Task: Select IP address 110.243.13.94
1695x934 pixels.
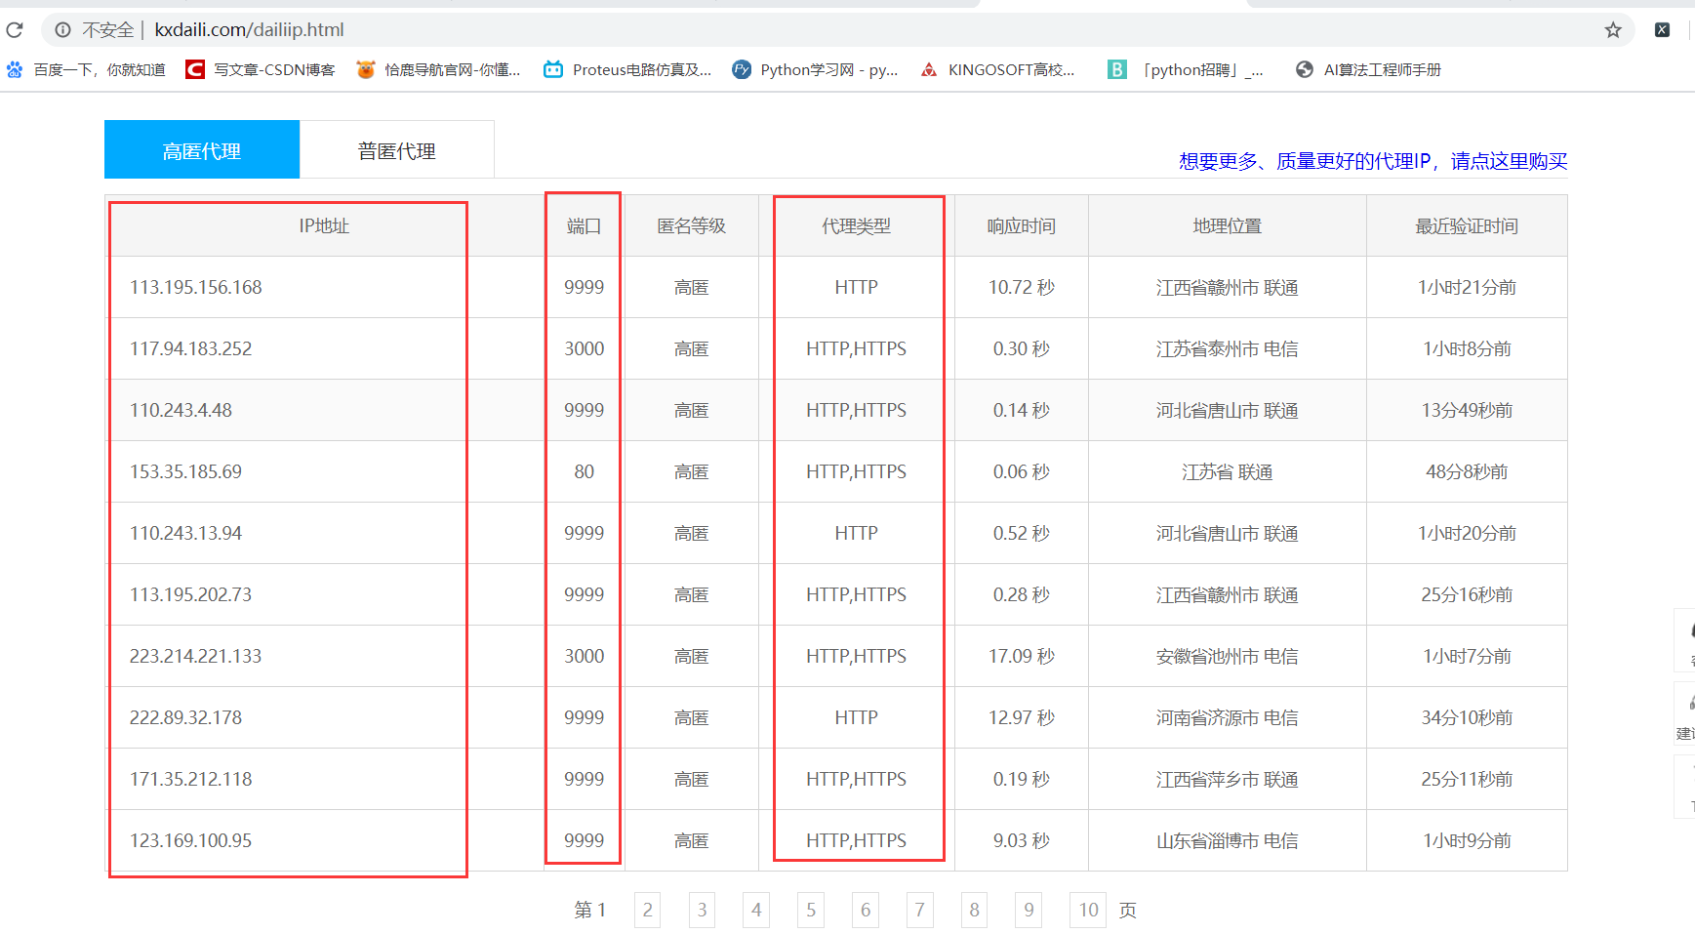Action: point(186,533)
